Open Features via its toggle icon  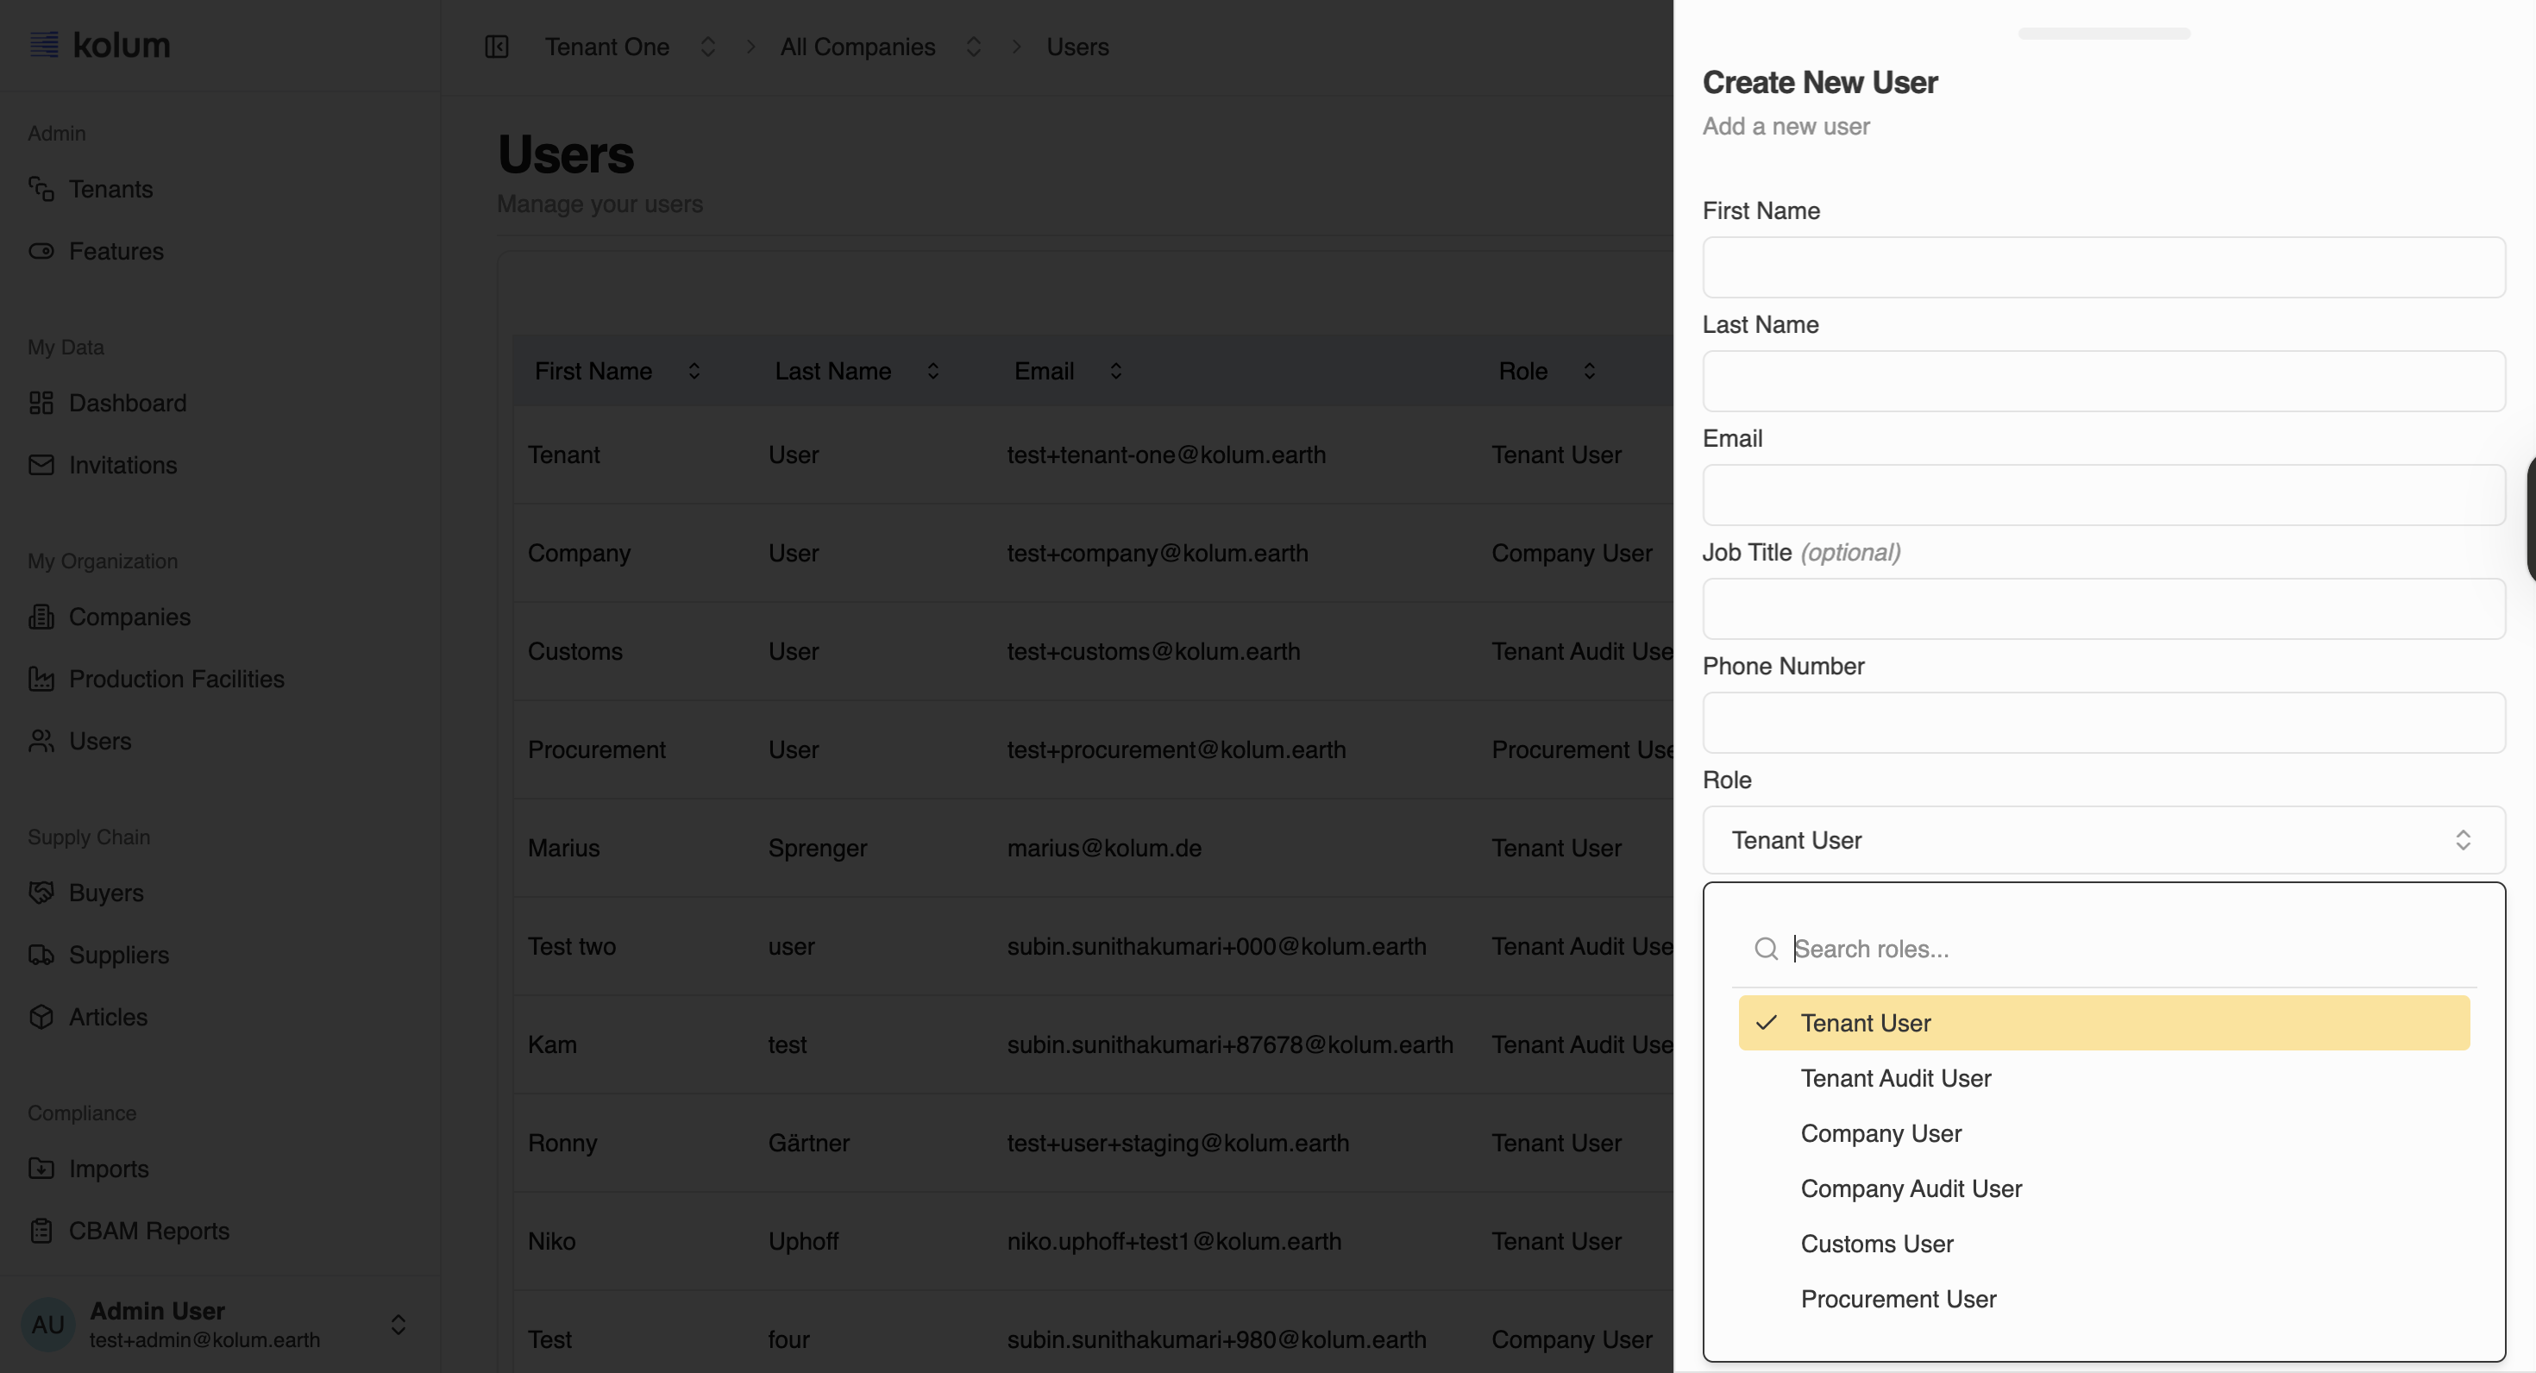(41, 251)
